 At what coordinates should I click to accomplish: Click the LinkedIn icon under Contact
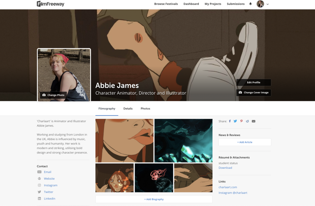(39, 199)
